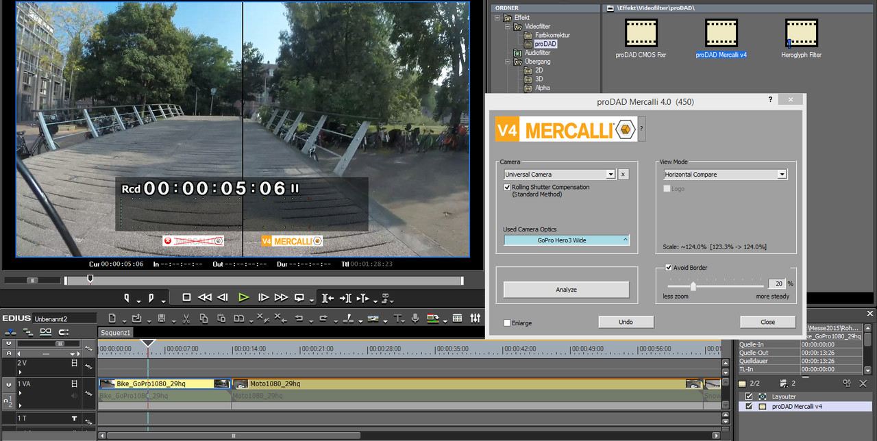Check the Enlarge option
The width and height of the screenshot is (877, 441).
click(507, 323)
